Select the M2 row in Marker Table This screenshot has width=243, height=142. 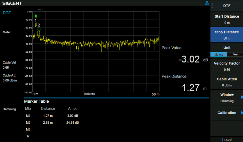(x=53, y=123)
